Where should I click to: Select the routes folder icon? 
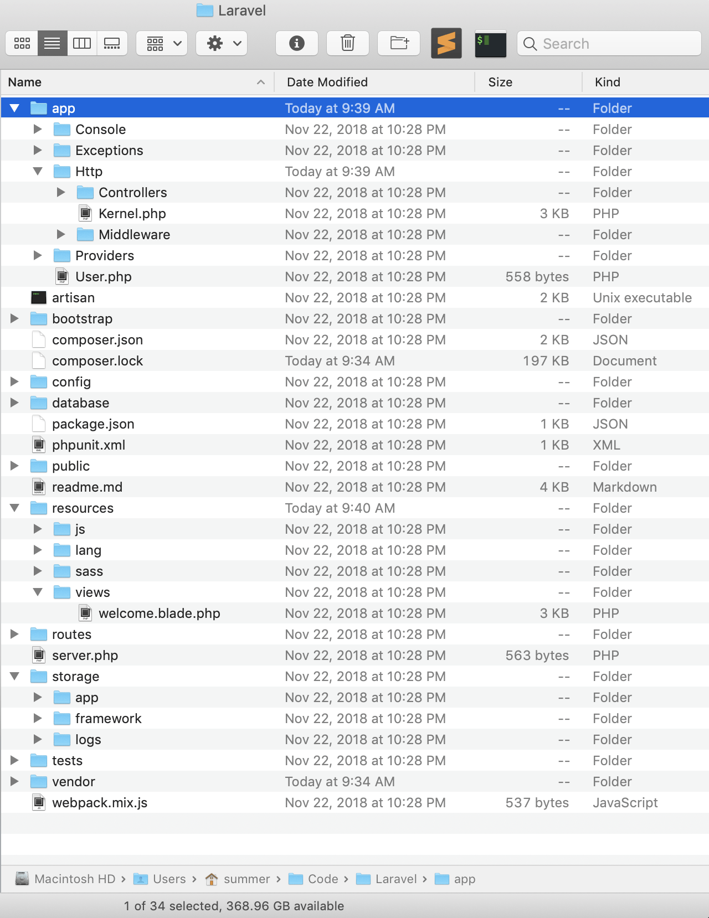pos(39,634)
